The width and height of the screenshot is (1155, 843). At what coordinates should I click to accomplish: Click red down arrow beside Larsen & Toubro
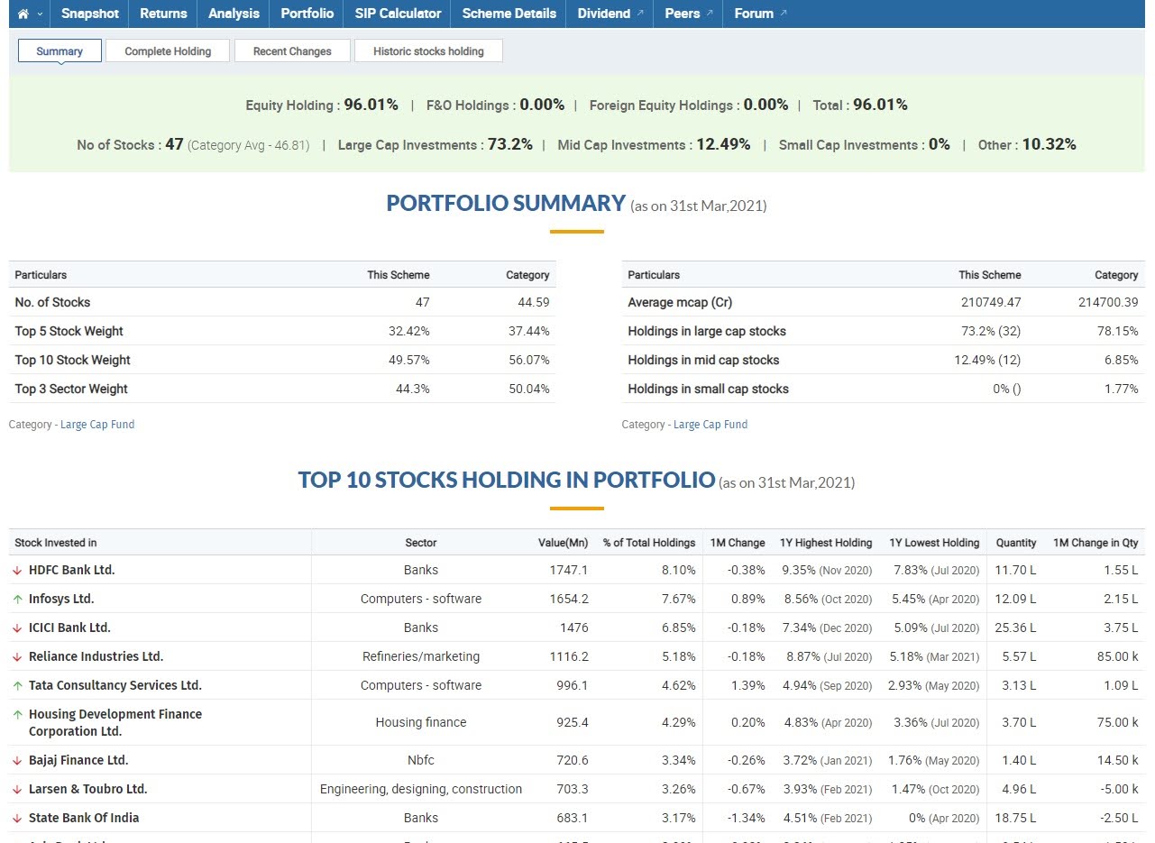pyautogui.click(x=18, y=790)
